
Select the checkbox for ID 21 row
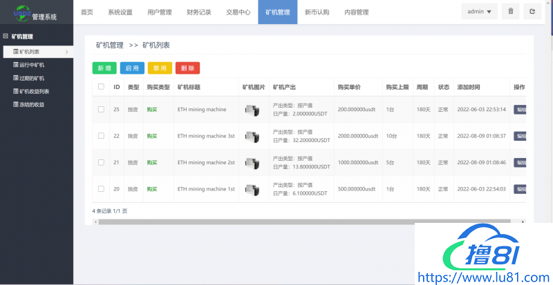click(x=101, y=162)
